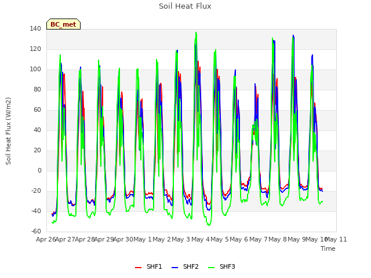Toggle SHF2 series in legend
The width and height of the screenshot is (371, 278).
185,266
